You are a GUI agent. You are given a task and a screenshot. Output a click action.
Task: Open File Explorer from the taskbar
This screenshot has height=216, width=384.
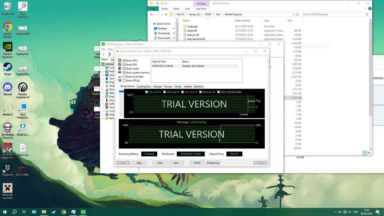coord(44,212)
